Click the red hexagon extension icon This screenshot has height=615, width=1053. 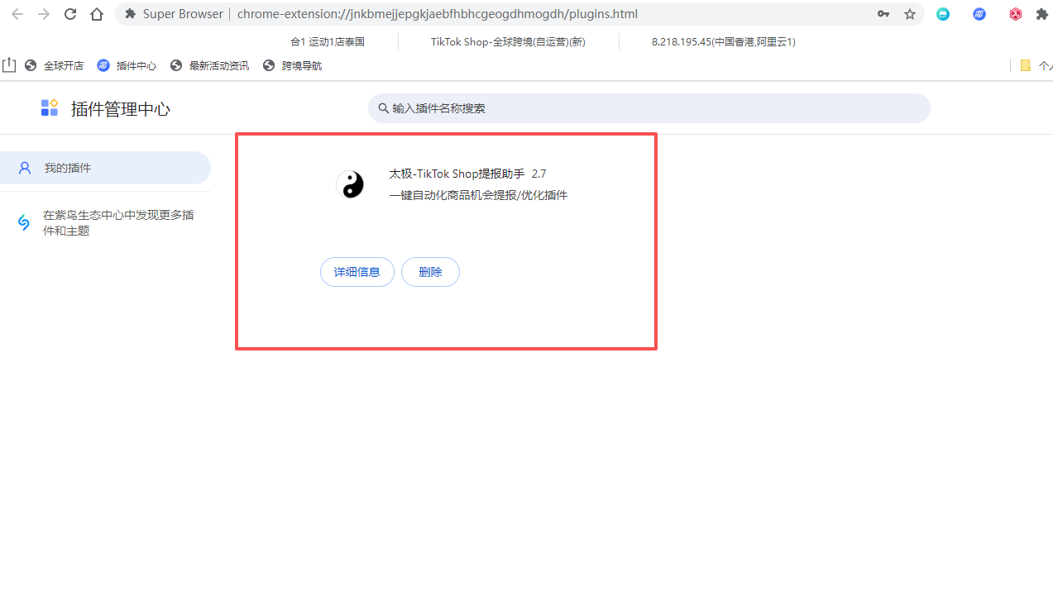pos(1015,14)
